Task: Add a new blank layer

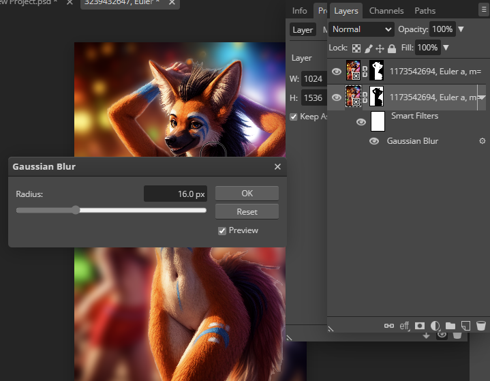Action: tap(465, 326)
